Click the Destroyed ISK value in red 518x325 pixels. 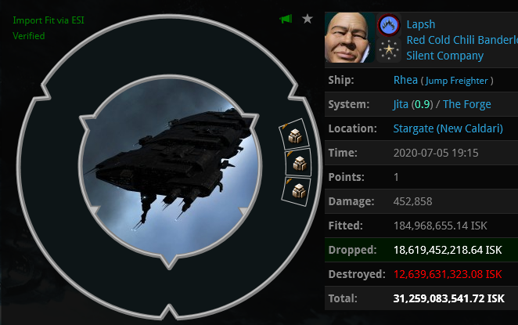tap(448, 274)
